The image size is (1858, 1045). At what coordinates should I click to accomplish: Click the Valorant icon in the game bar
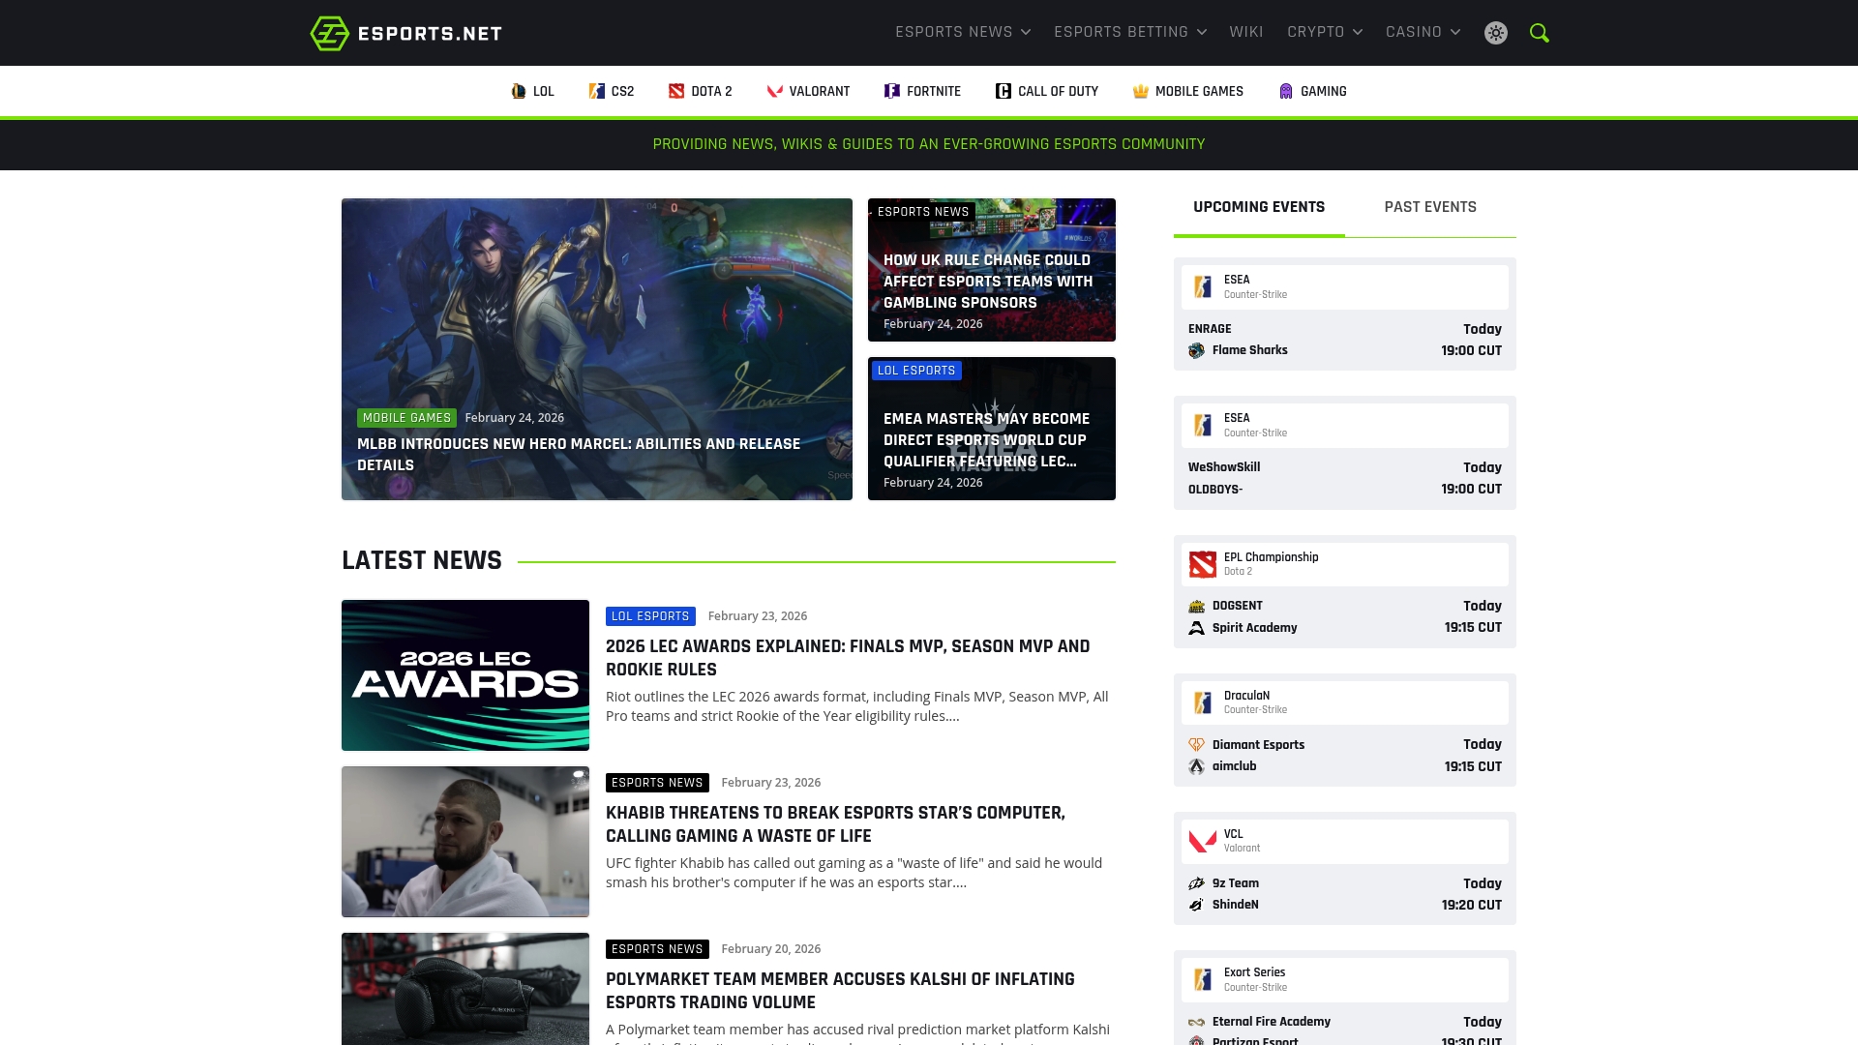(773, 91)
